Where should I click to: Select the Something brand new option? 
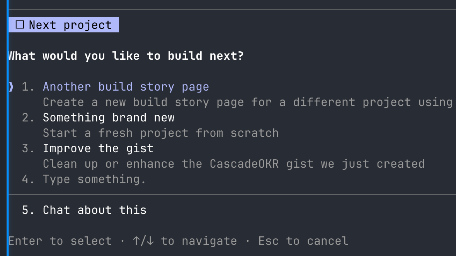[x=109, y=118]
